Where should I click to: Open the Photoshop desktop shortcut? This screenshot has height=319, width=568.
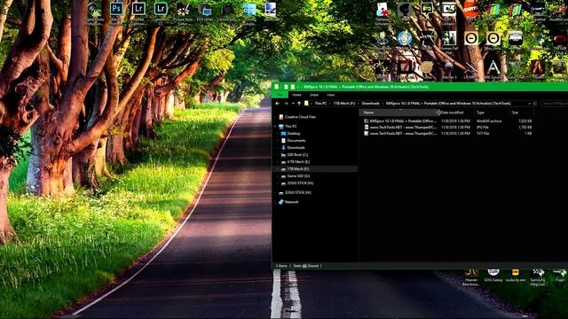click(x=116, y=9)
